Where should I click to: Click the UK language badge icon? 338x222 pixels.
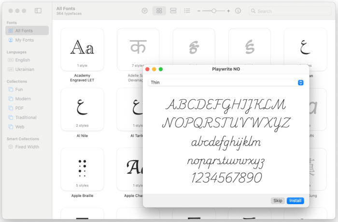click(x=11, y=69)
